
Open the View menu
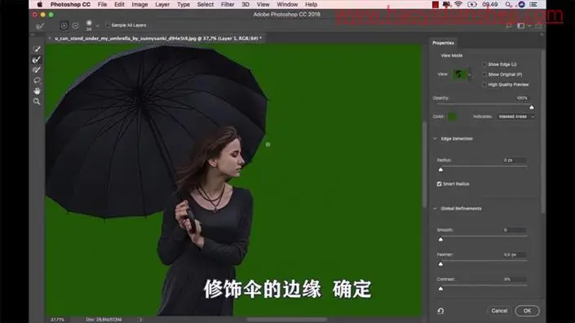pos(263,4)
